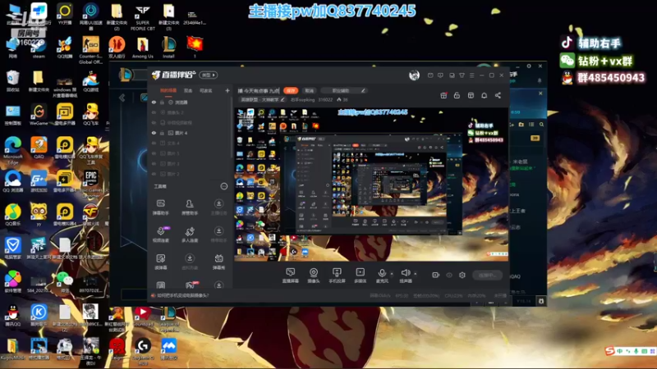Click the share icon above preview
This screenshot has height=369, width=657.
pos(498,95)
